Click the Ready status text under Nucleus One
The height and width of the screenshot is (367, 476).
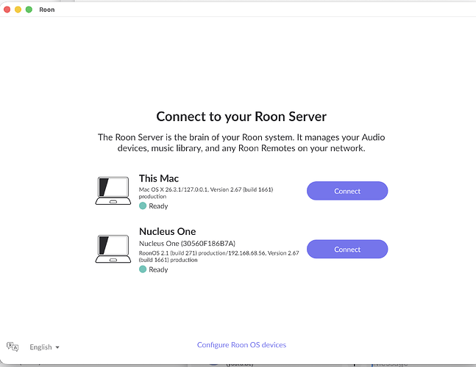pyautogui.click(x=158, y=269)
